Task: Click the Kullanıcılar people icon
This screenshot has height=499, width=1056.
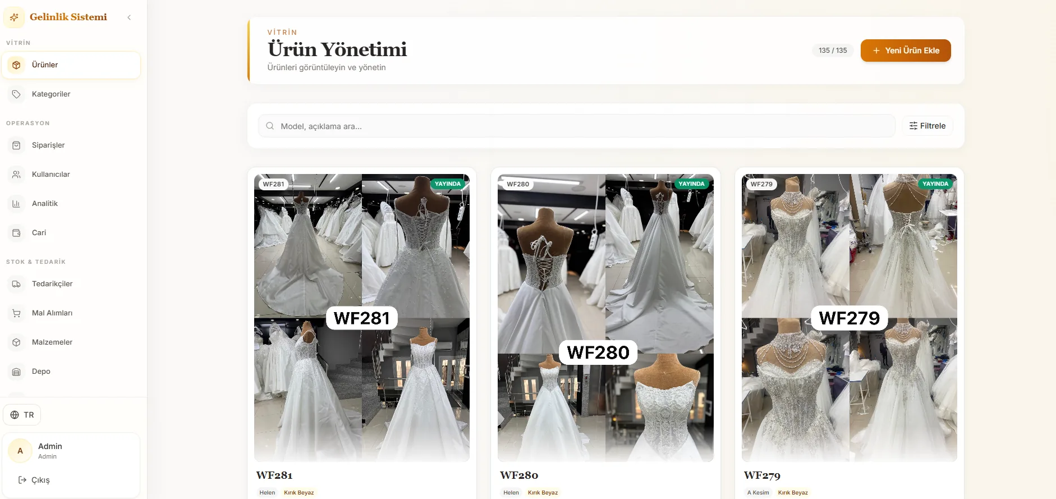Action: pyautogui.click(x=16, y=175)
